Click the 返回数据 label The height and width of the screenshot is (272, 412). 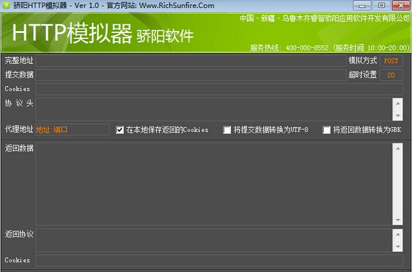pyautogui.click(x=19, y=148)
